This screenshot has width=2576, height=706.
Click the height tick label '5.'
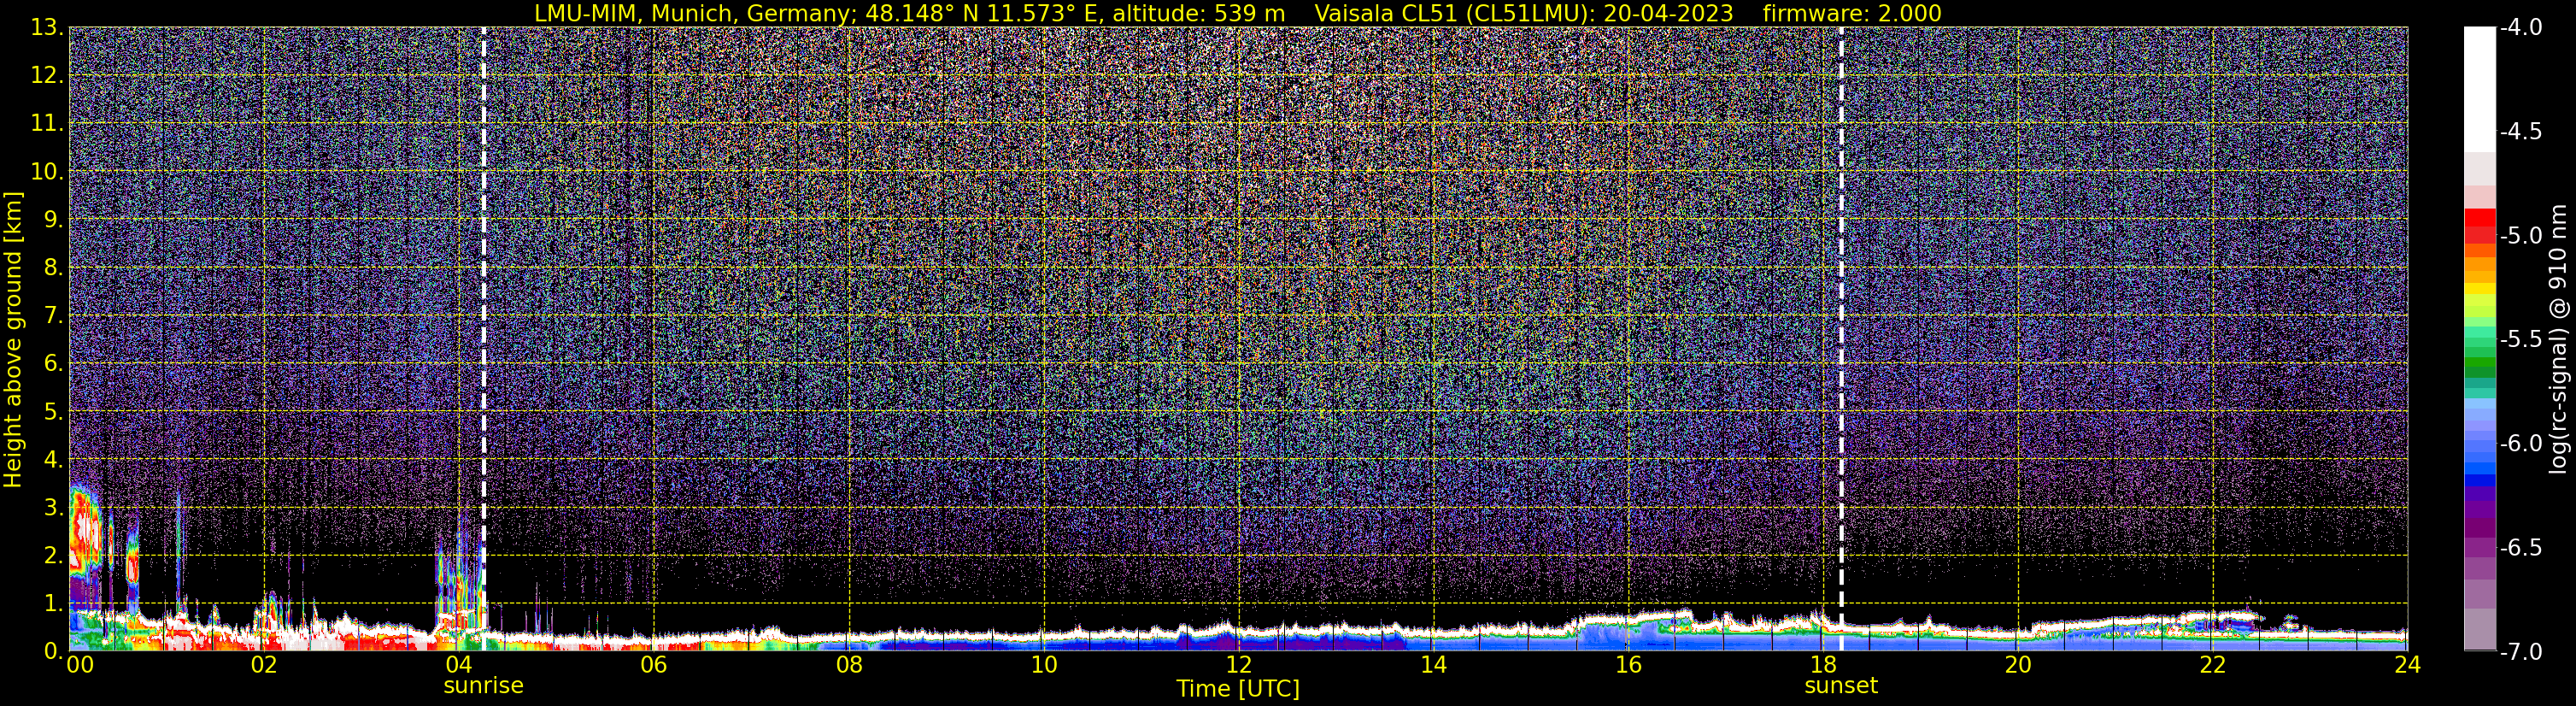click(x=53, y=412)
